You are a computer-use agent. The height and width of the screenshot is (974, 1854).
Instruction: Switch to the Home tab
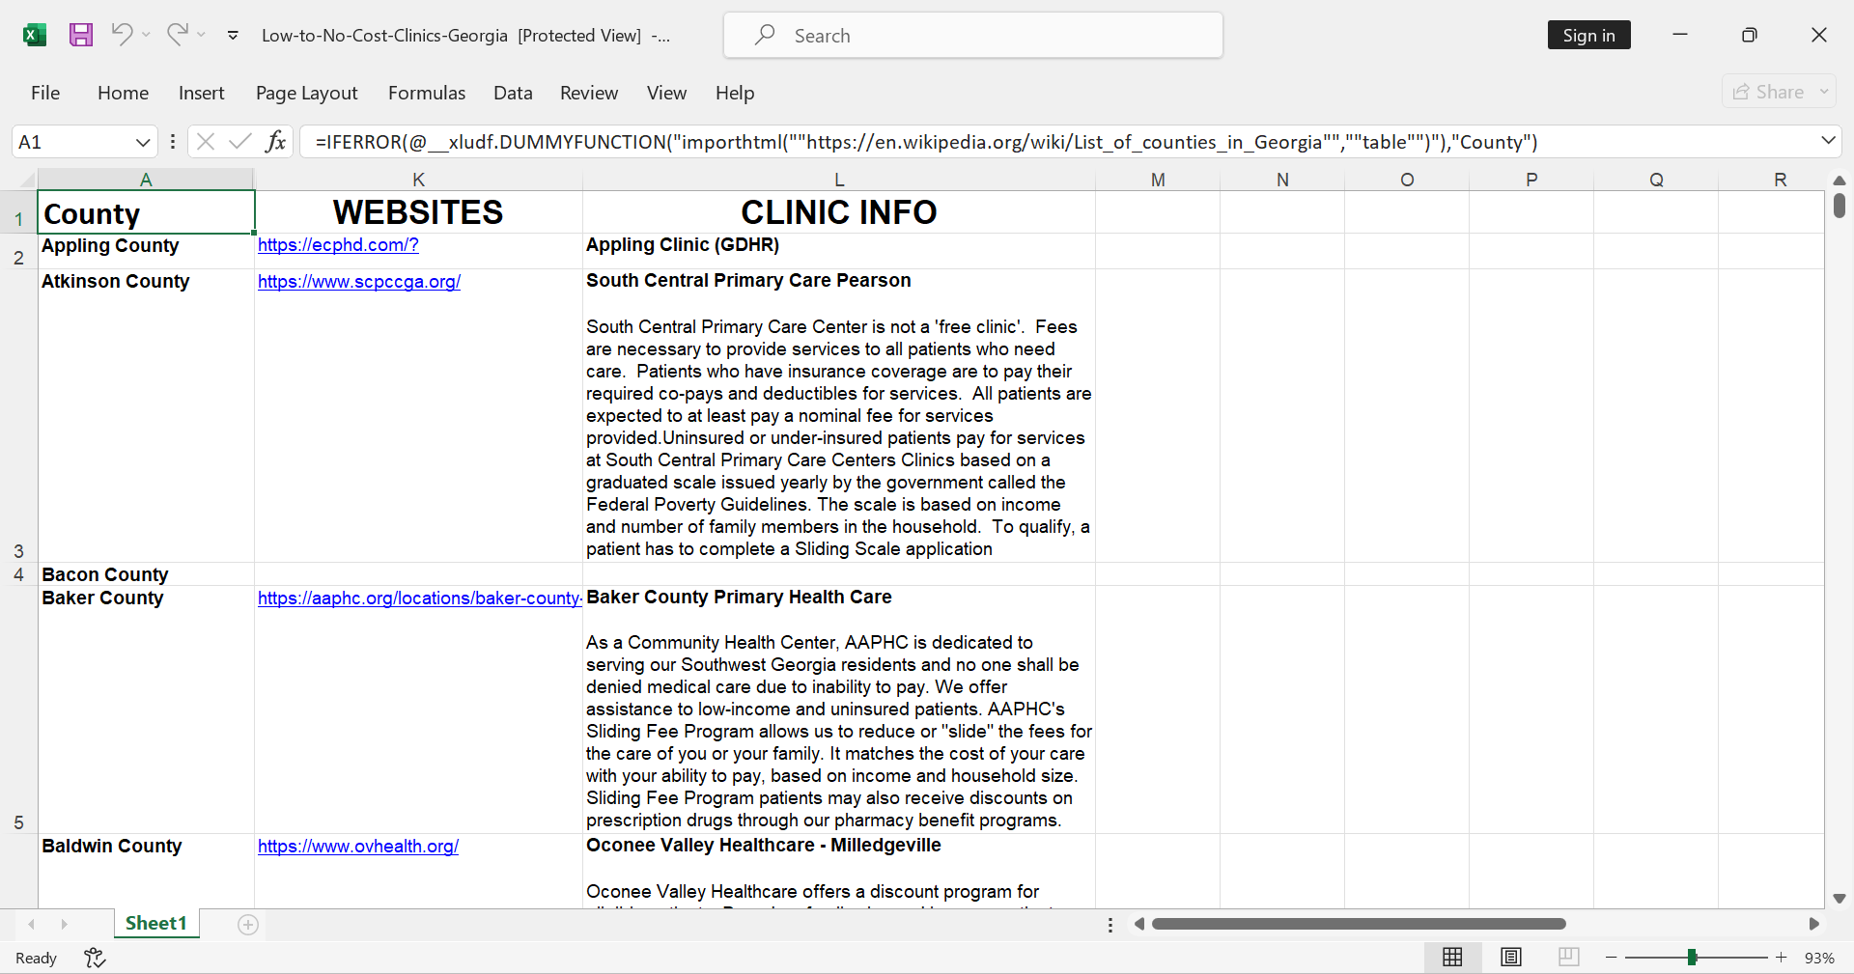[123, 93]
